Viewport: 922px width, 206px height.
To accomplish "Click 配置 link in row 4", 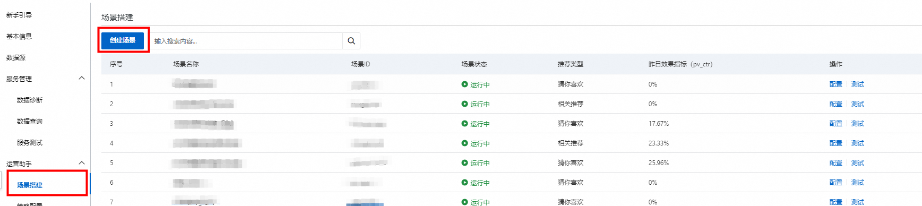I will (836, 143).
